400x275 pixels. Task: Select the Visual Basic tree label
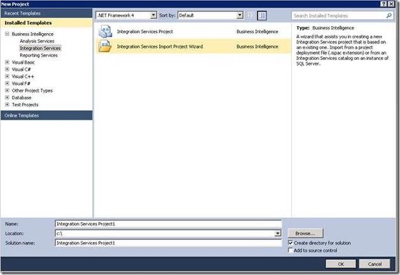pos(23,63)
